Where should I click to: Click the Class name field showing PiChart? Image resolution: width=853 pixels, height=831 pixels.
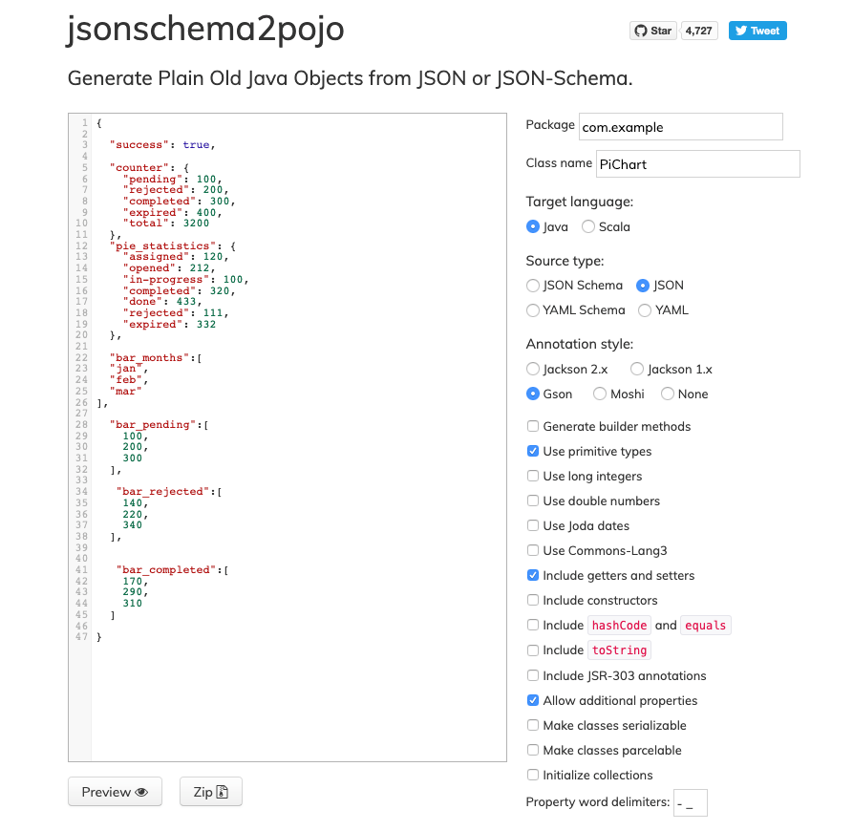pos(697,163)
